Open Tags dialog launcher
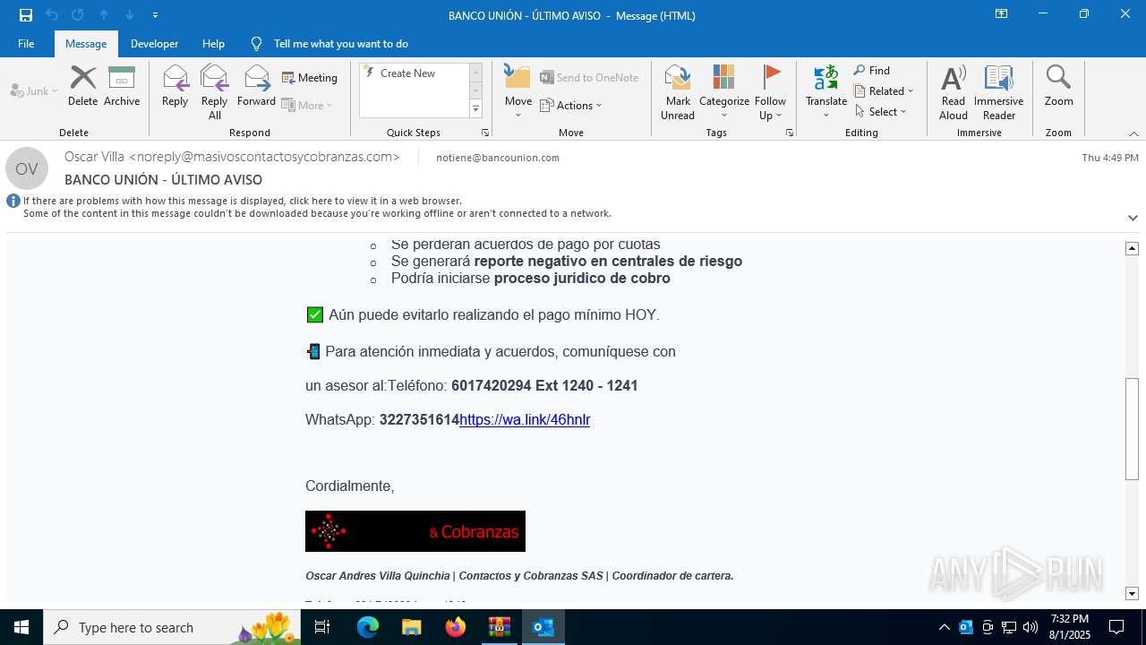Screen dimensions: 1146x645 coord(790,133)
